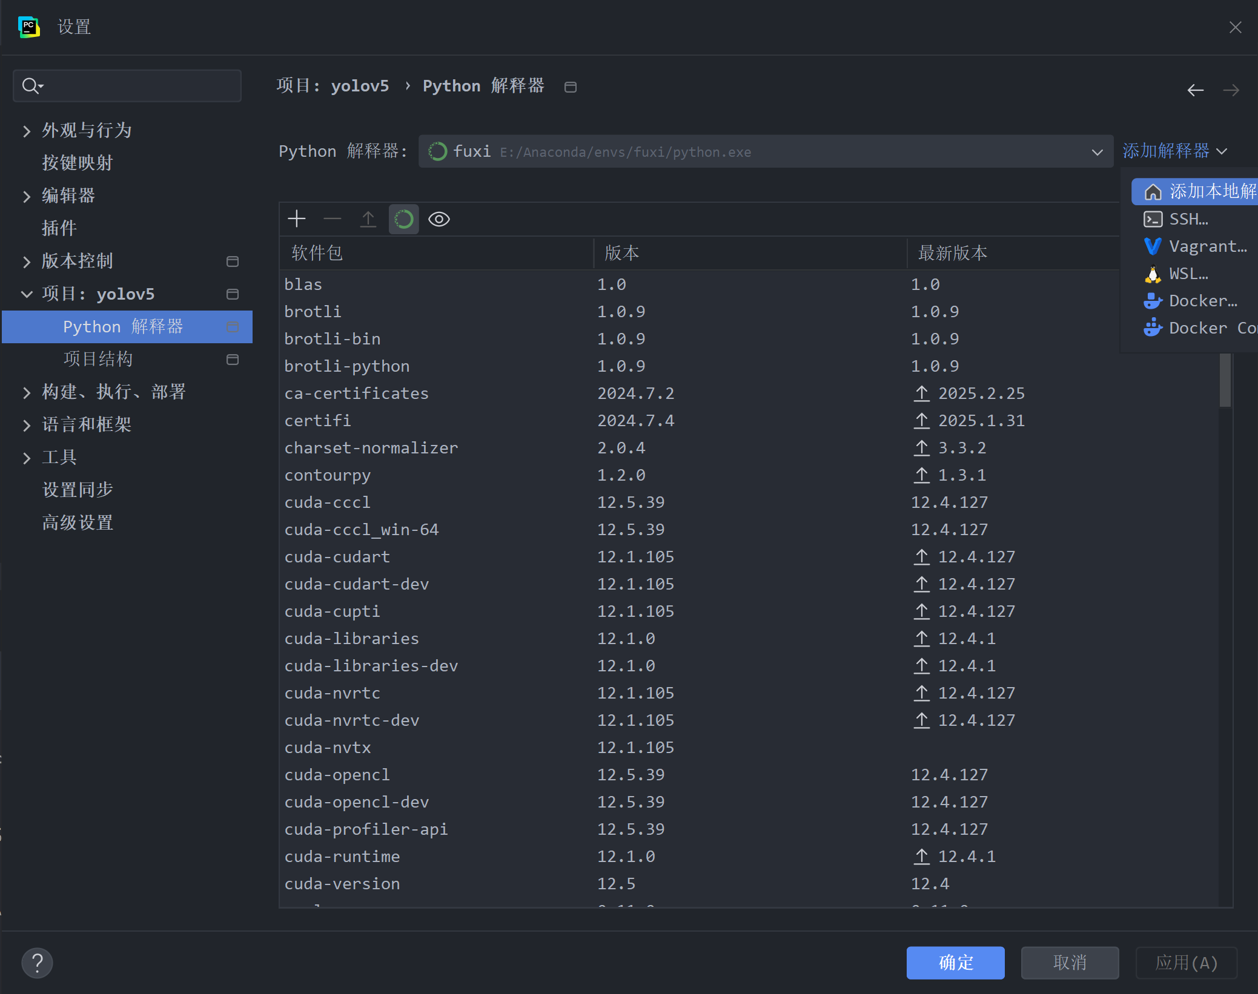Click the upgrade package arrow icon

point(368,219)
